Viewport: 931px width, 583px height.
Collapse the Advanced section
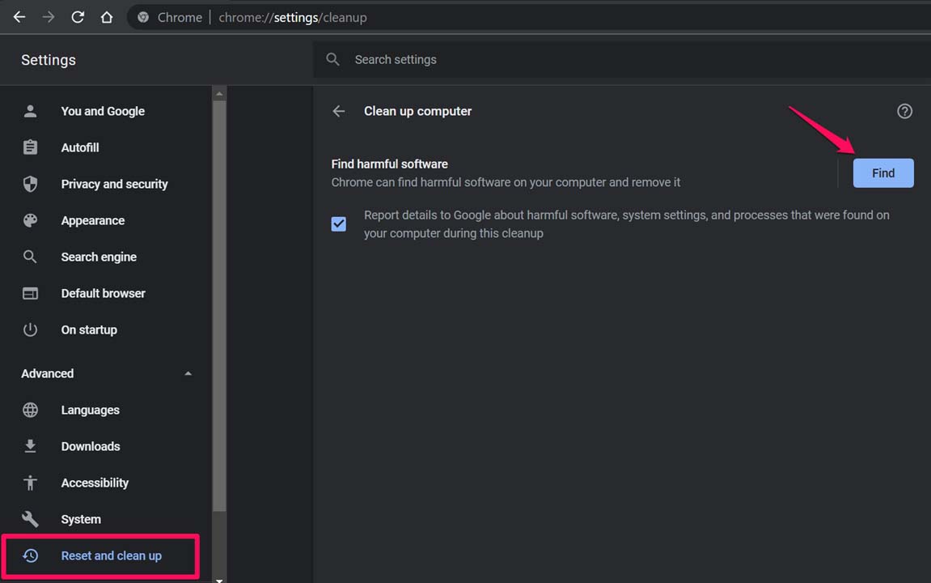click(188, 373)
